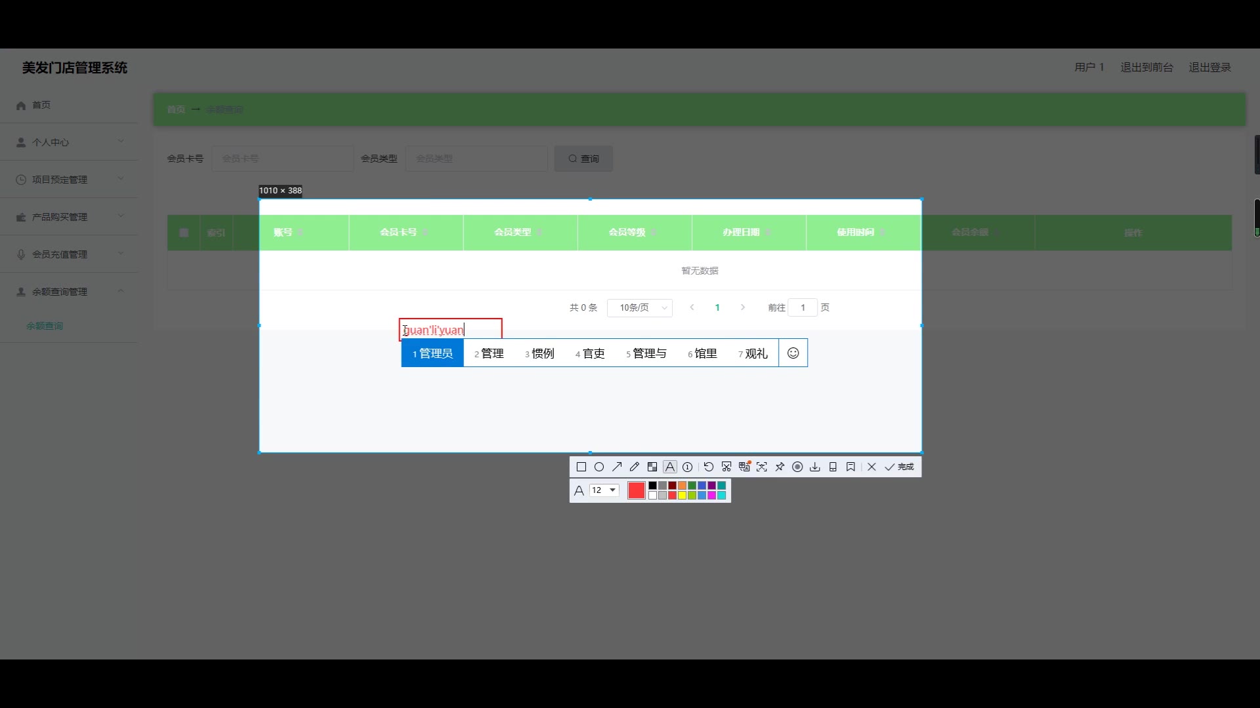Open the 10条/页 page size dropdown

(639, 307)
